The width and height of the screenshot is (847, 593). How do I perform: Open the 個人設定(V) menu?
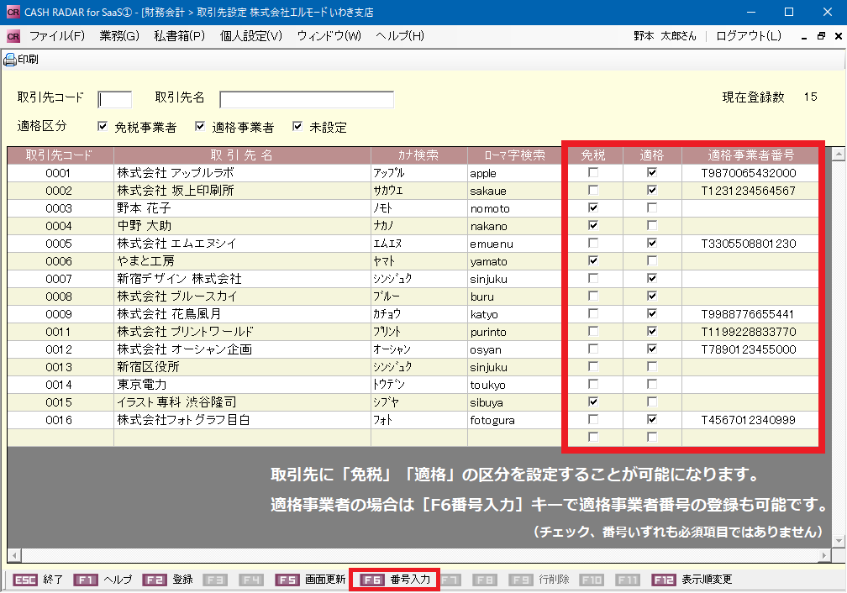pyautogui.click(x=251, y=36)
